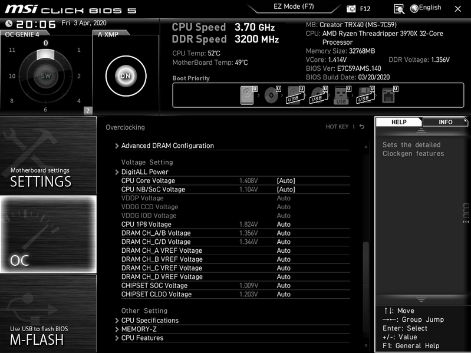Click the 1.824V CPU 1P8 reading

point(248,224)
